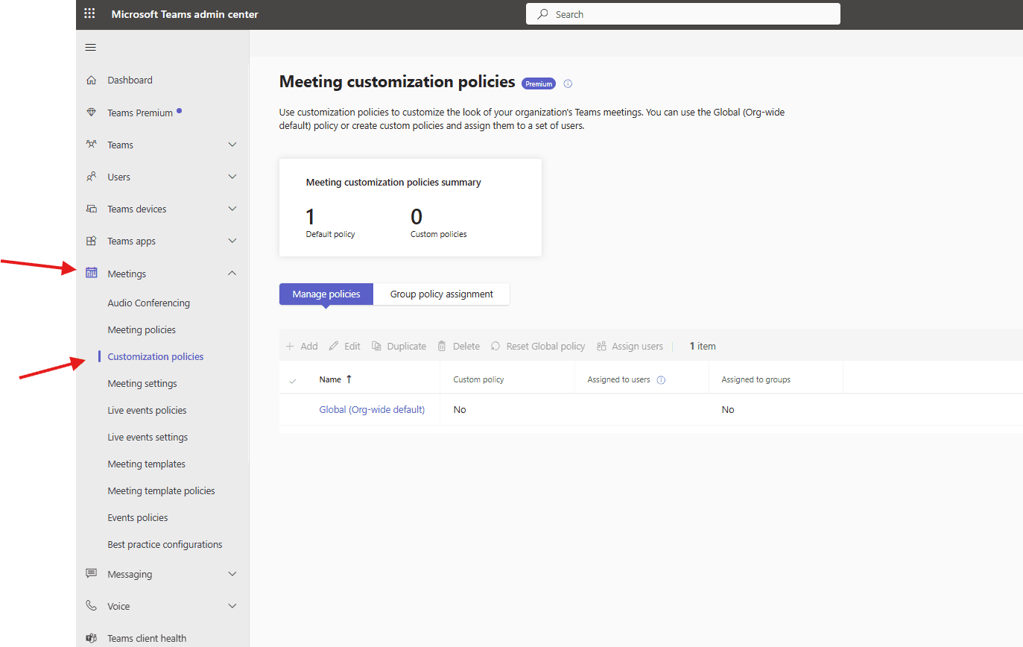The image size is (1023, 647).
Task: Expand the Teams navigation section
Action: tap(232, 144)
